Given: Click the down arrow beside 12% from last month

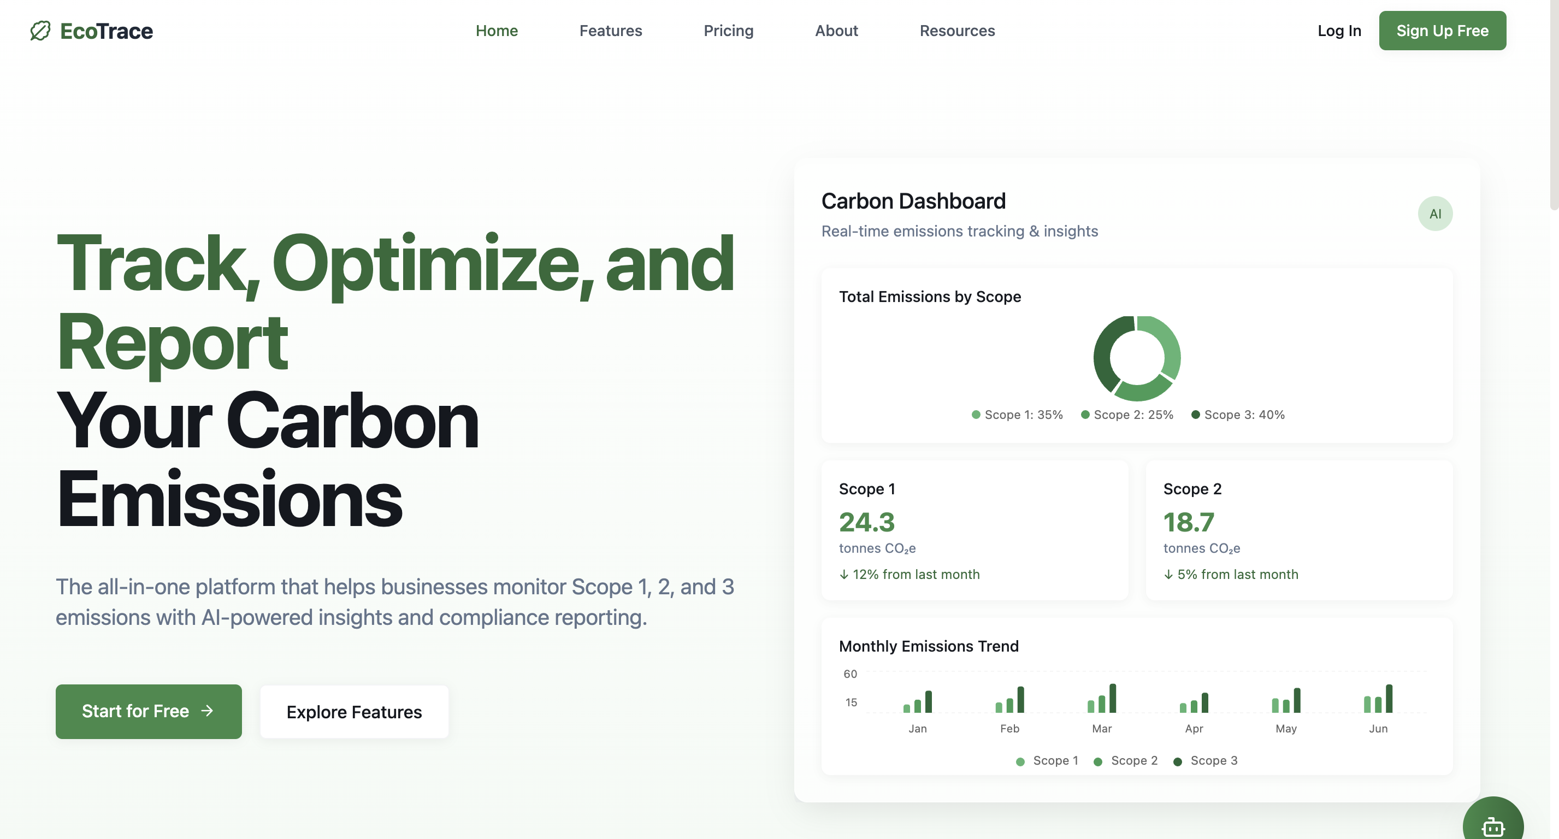Looking at the screenshot, I should pos(843,575).
